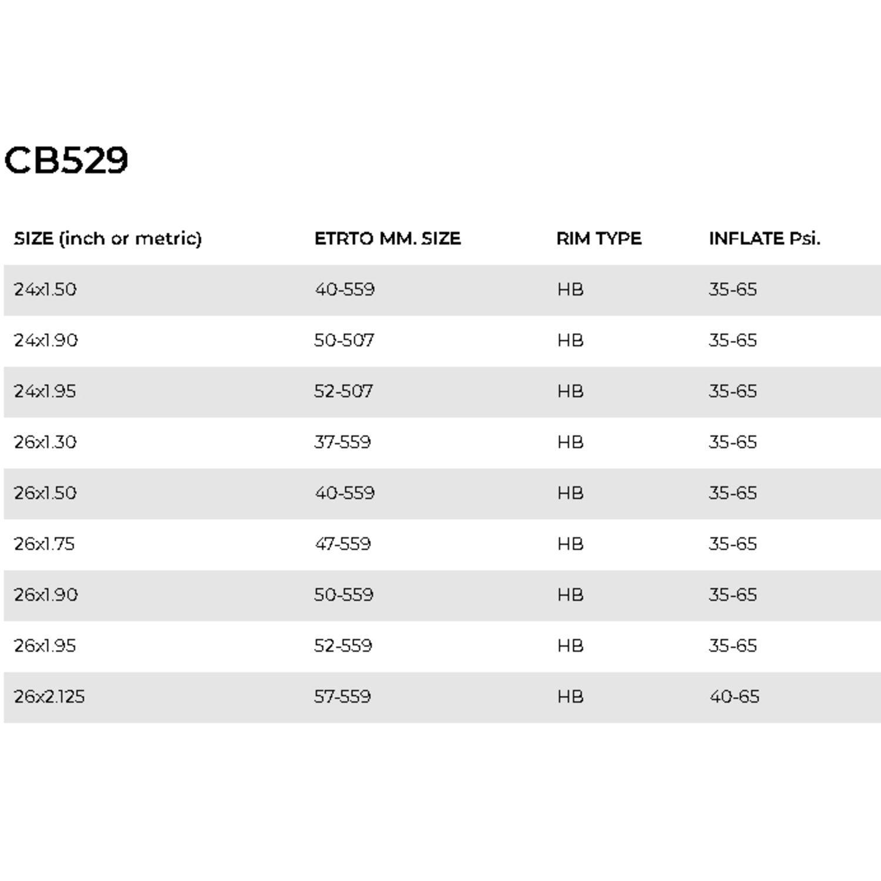
Task: Select the 26x2.125 size cell
Action: pos(49,697)
